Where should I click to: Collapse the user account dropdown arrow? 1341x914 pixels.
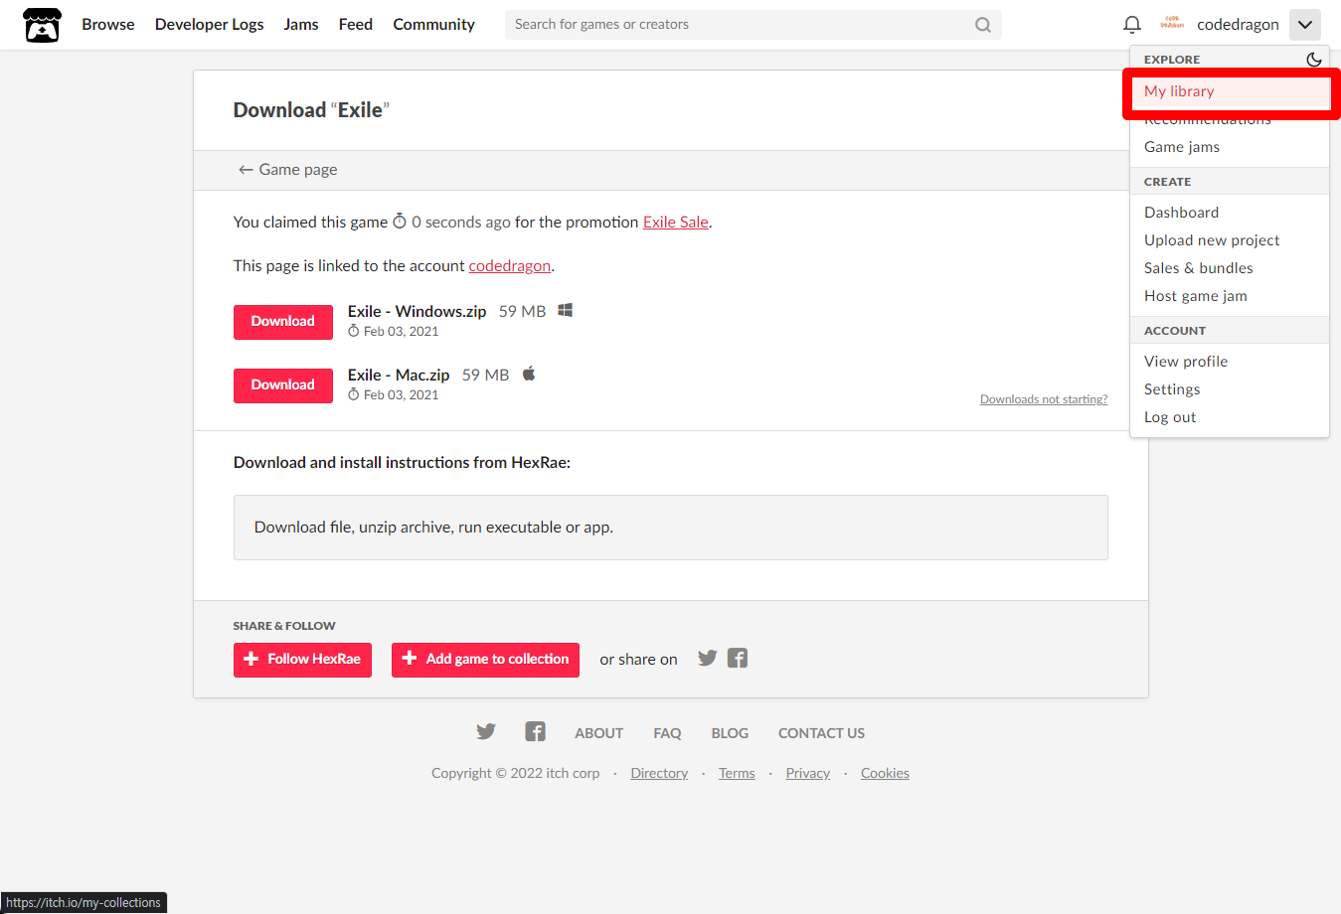tap(1304, 25)
